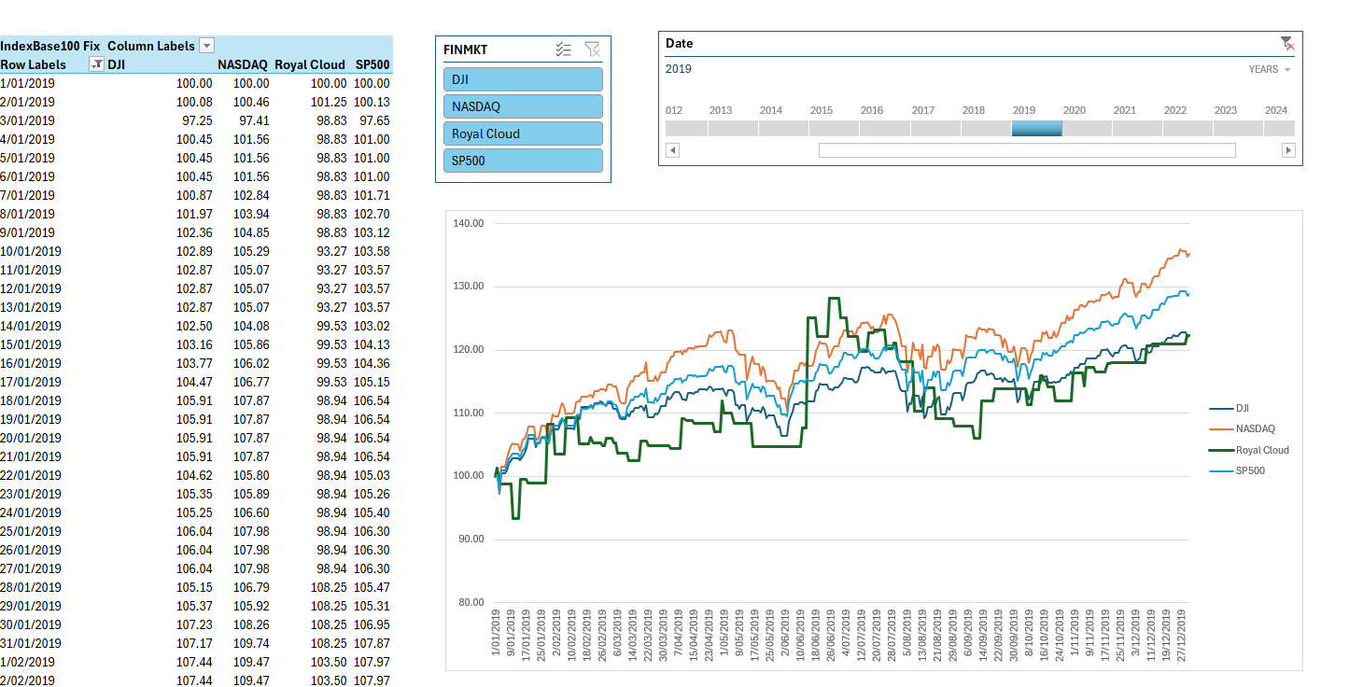This screenshot has height=687, width=1349.
Task: Click the timeline scroll right arrow
Action: [x=1288, y=150]
